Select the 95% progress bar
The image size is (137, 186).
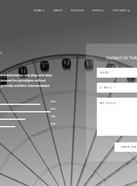[25, 112]
